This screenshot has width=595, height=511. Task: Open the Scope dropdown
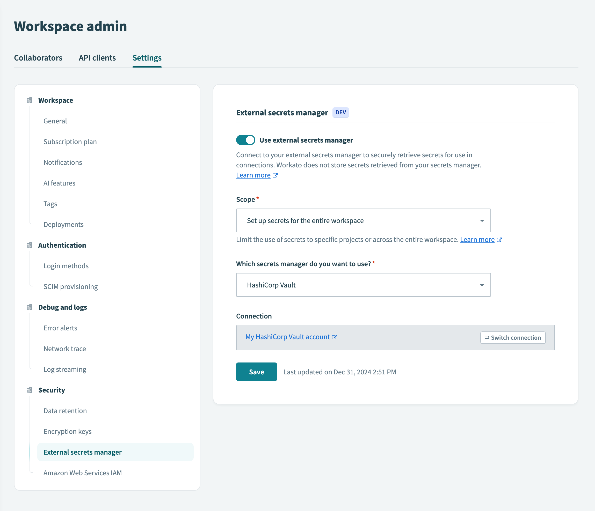point(363,220)
